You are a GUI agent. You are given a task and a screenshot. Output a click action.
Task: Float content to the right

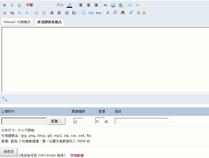74,13
